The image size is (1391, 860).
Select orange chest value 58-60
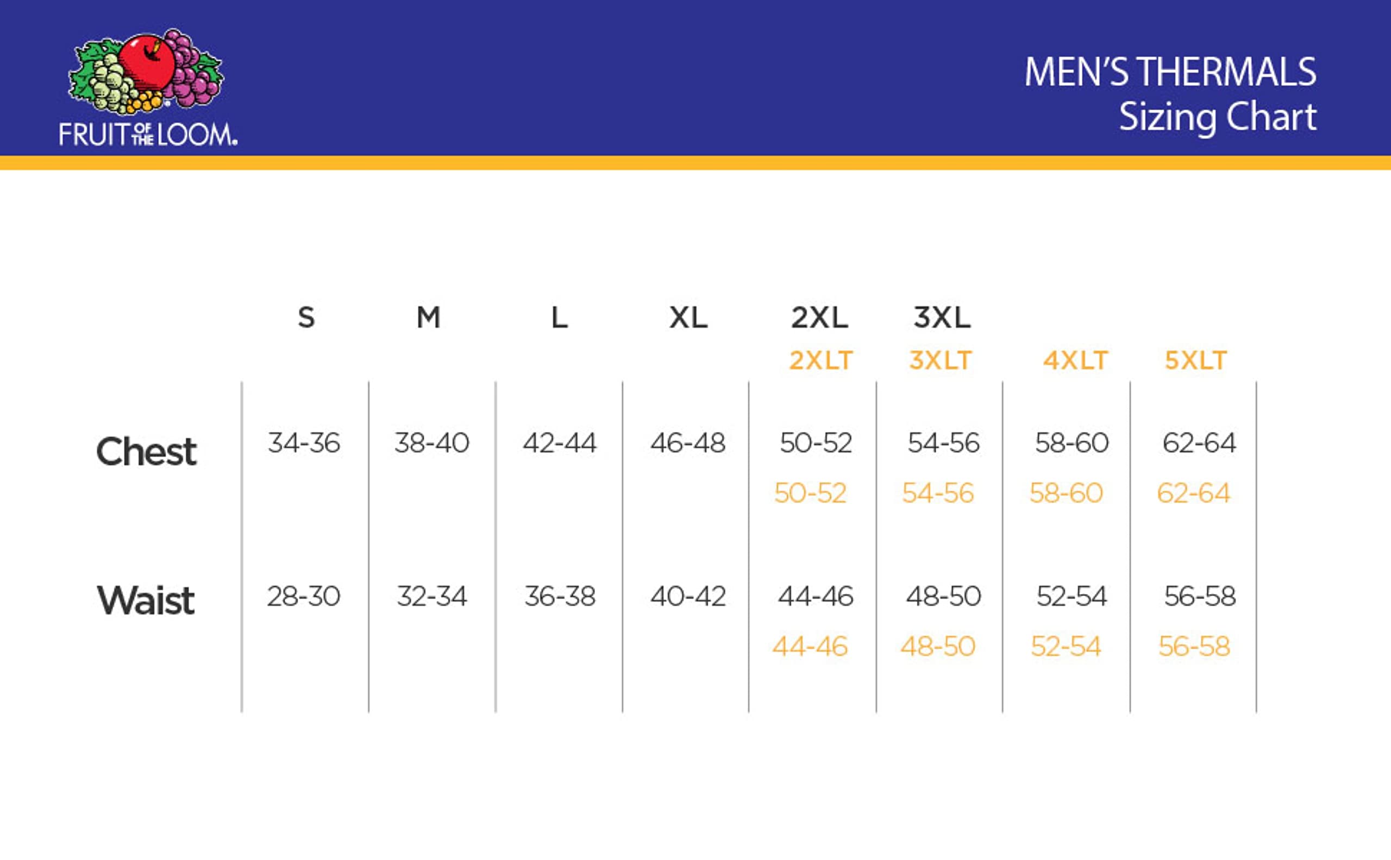coord(1066,492)
